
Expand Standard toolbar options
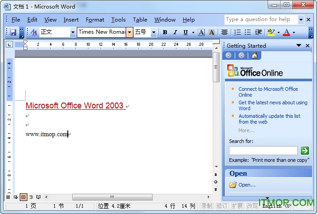pos(22,33)
